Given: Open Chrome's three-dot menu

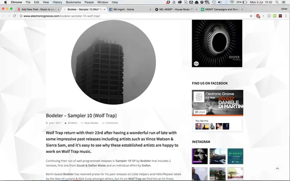Looking at the screenshot, I should pyautogui.click(x=286, y=16).
